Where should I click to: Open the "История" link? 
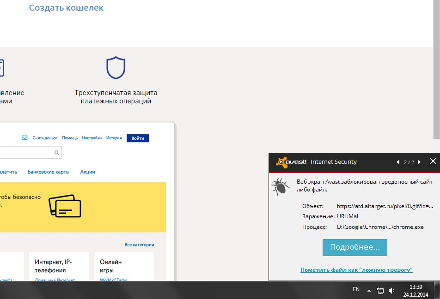(x=114, y=138)
